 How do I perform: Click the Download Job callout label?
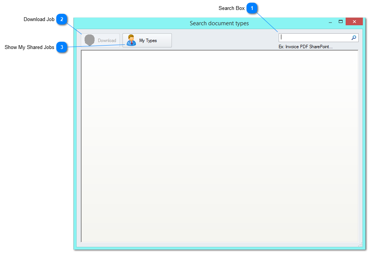tap(39, 19)
